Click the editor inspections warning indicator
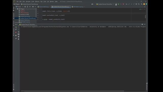Viewport: 163px width, 92px height. 141,9
